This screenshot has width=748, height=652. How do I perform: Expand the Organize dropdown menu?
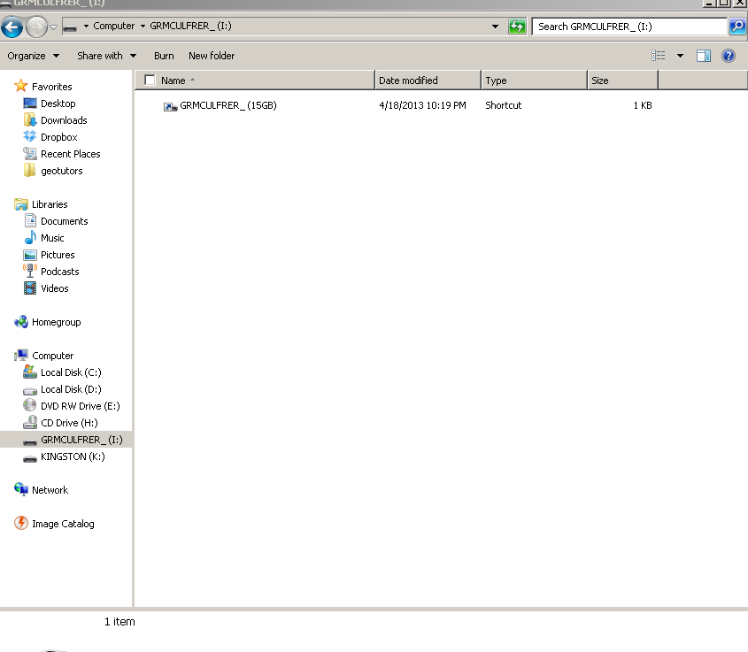point(33,56)
